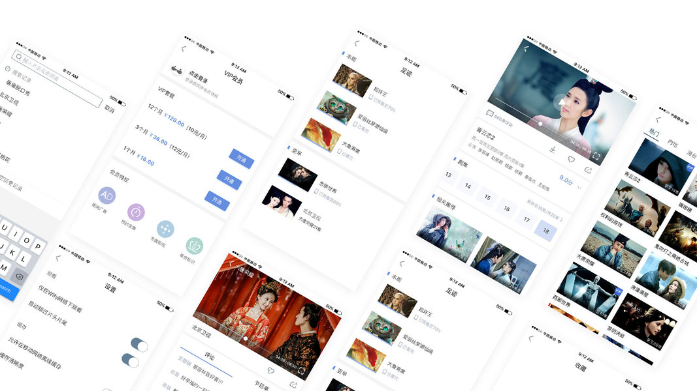The width and height of the screenshot is (697, 391).
Task: Tap the blue dots privilege icon
Action: click(165, 229)
